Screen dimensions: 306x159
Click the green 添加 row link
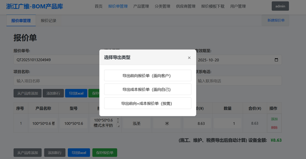pos(274,119)
